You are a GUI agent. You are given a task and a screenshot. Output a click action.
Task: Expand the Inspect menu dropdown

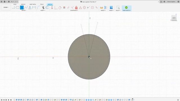[x=103, y=10]
